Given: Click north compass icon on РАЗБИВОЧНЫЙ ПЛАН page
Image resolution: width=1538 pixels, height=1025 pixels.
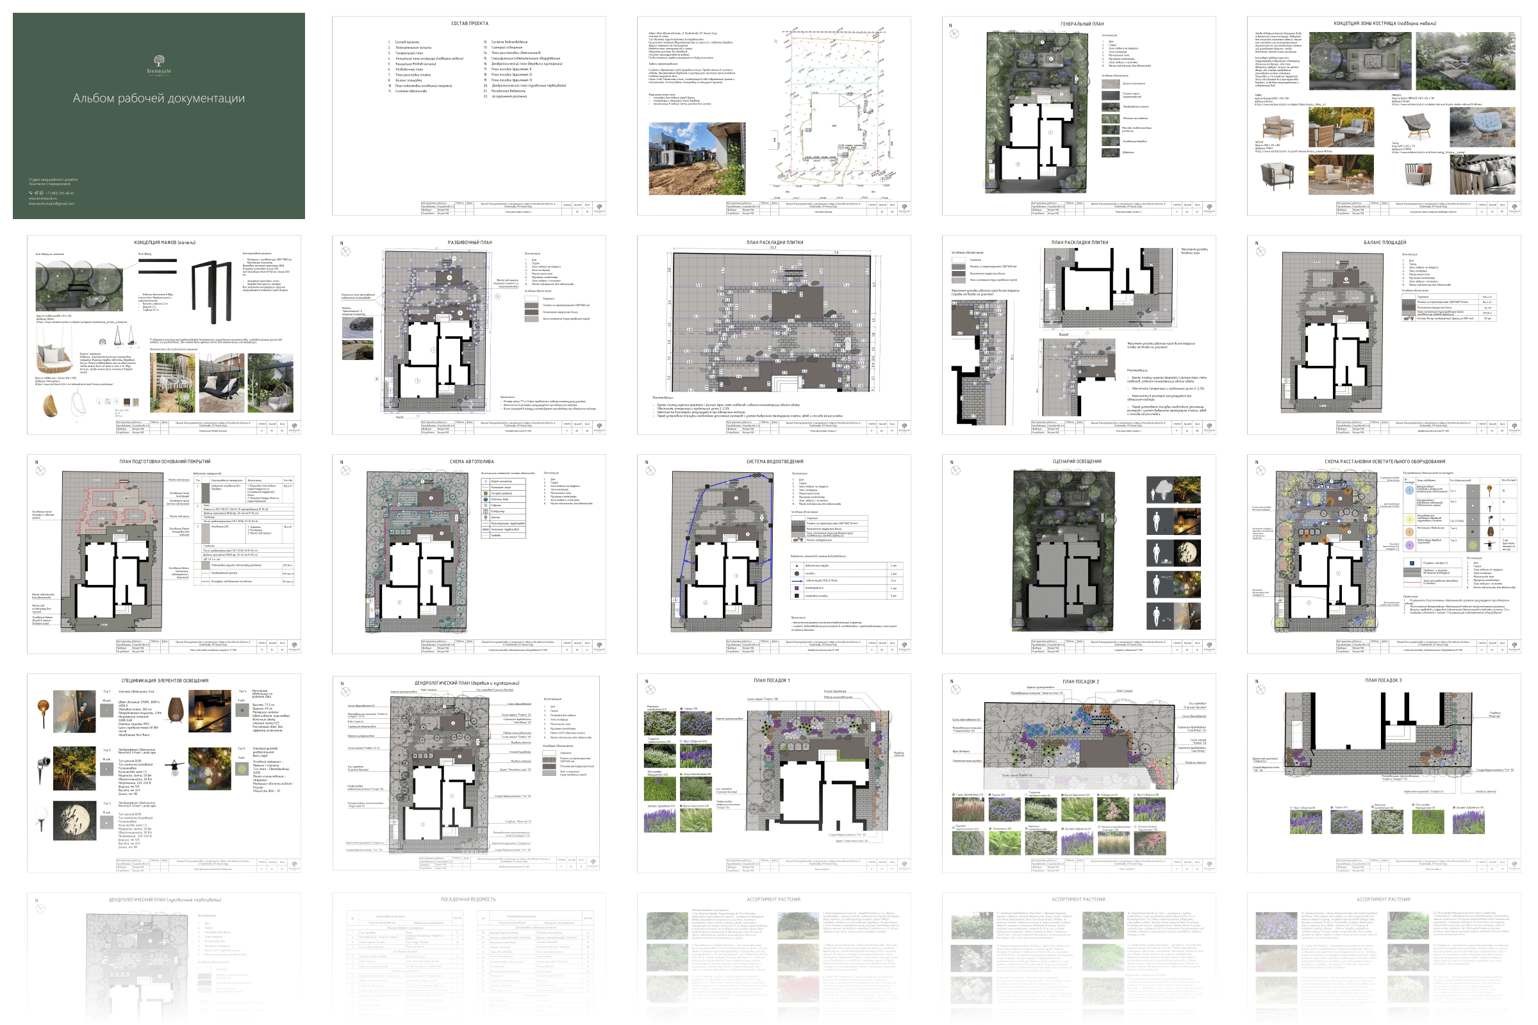Looking at the screenshot, I should [x=345, y=252].
